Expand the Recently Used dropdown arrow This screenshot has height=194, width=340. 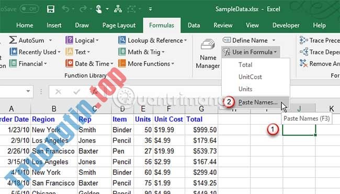[59, 52]
